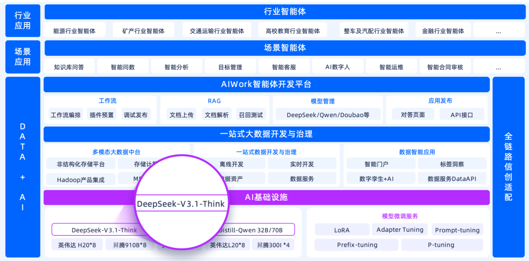This screenshot has height=261, width=529.
Task: Click the 召回测试 chip
Action: [x=251, y=114]
